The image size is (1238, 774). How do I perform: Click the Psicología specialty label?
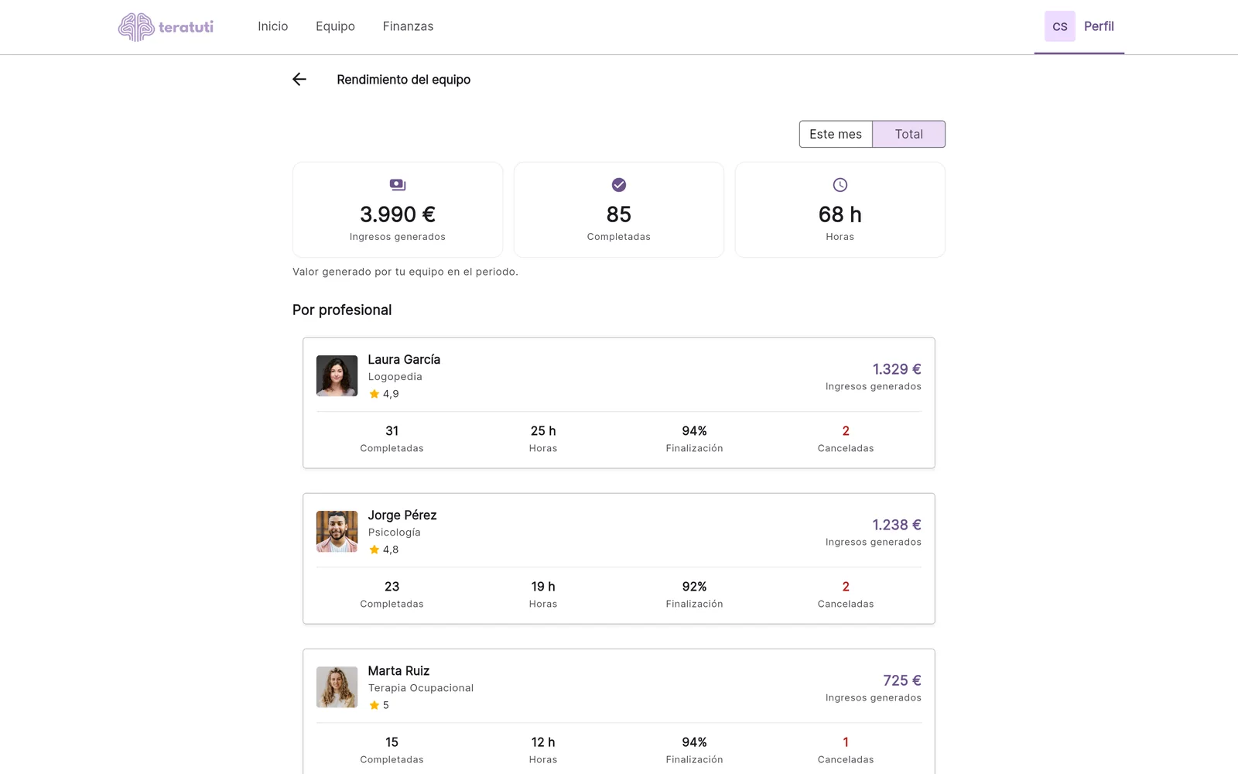point(395,533)
